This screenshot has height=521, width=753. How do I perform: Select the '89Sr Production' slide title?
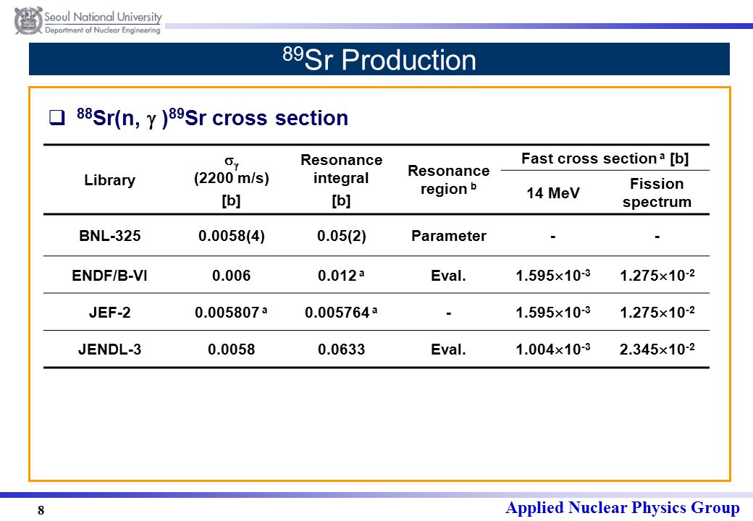[379, 59]
